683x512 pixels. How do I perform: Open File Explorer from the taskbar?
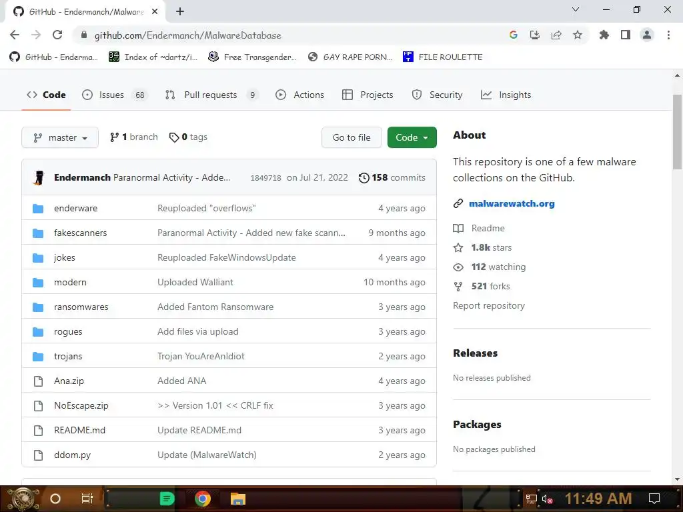[x=238, y=499]
